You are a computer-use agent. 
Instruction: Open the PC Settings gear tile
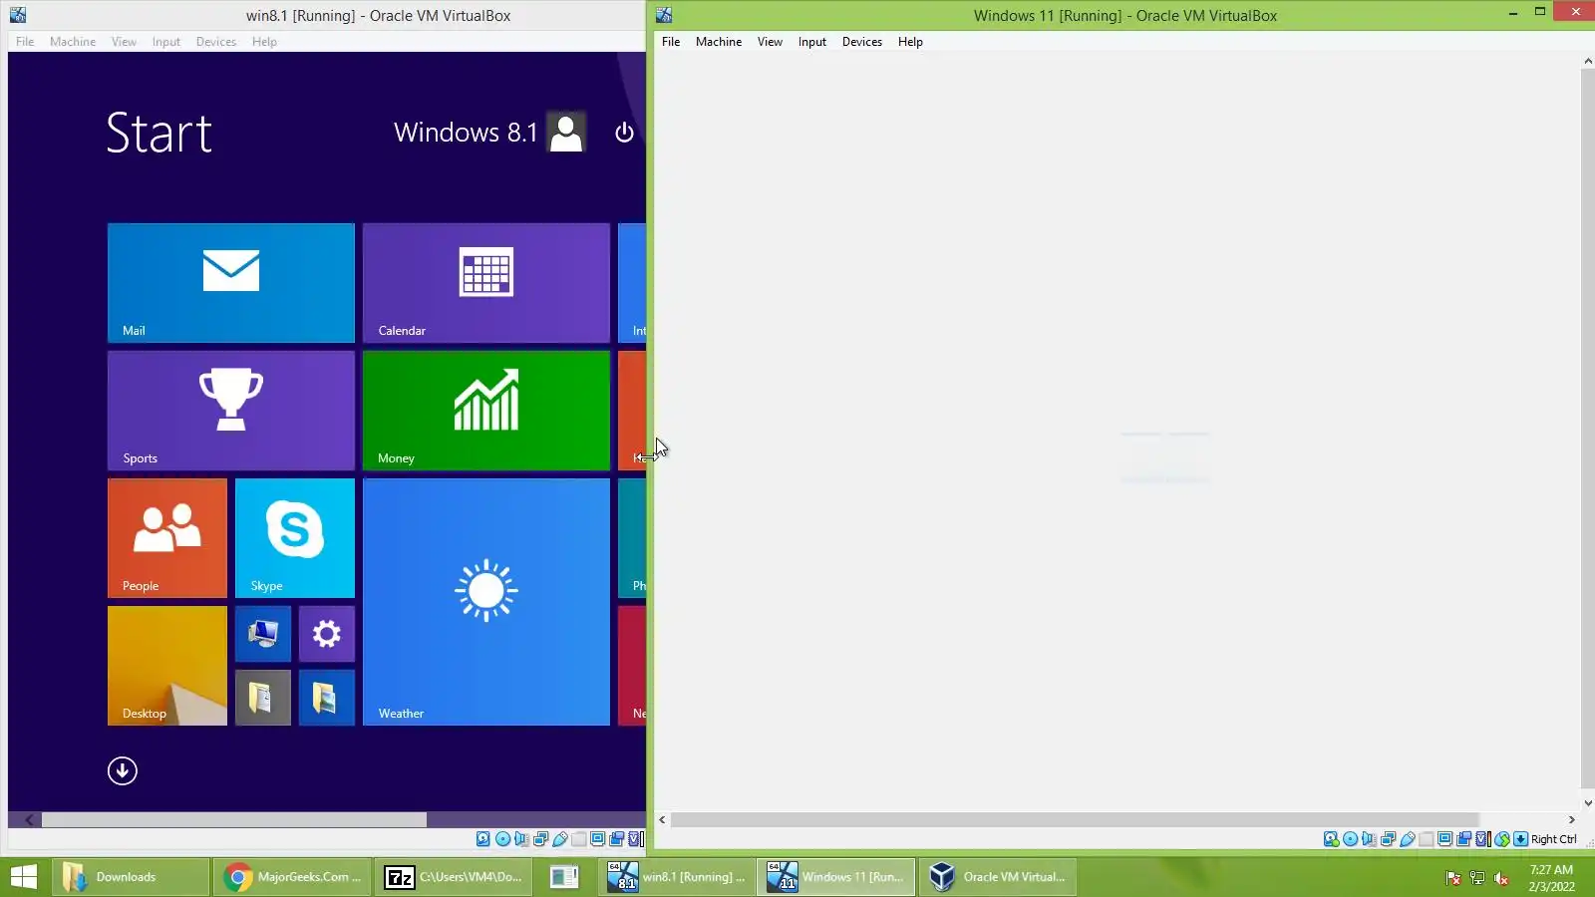(327, 634)
